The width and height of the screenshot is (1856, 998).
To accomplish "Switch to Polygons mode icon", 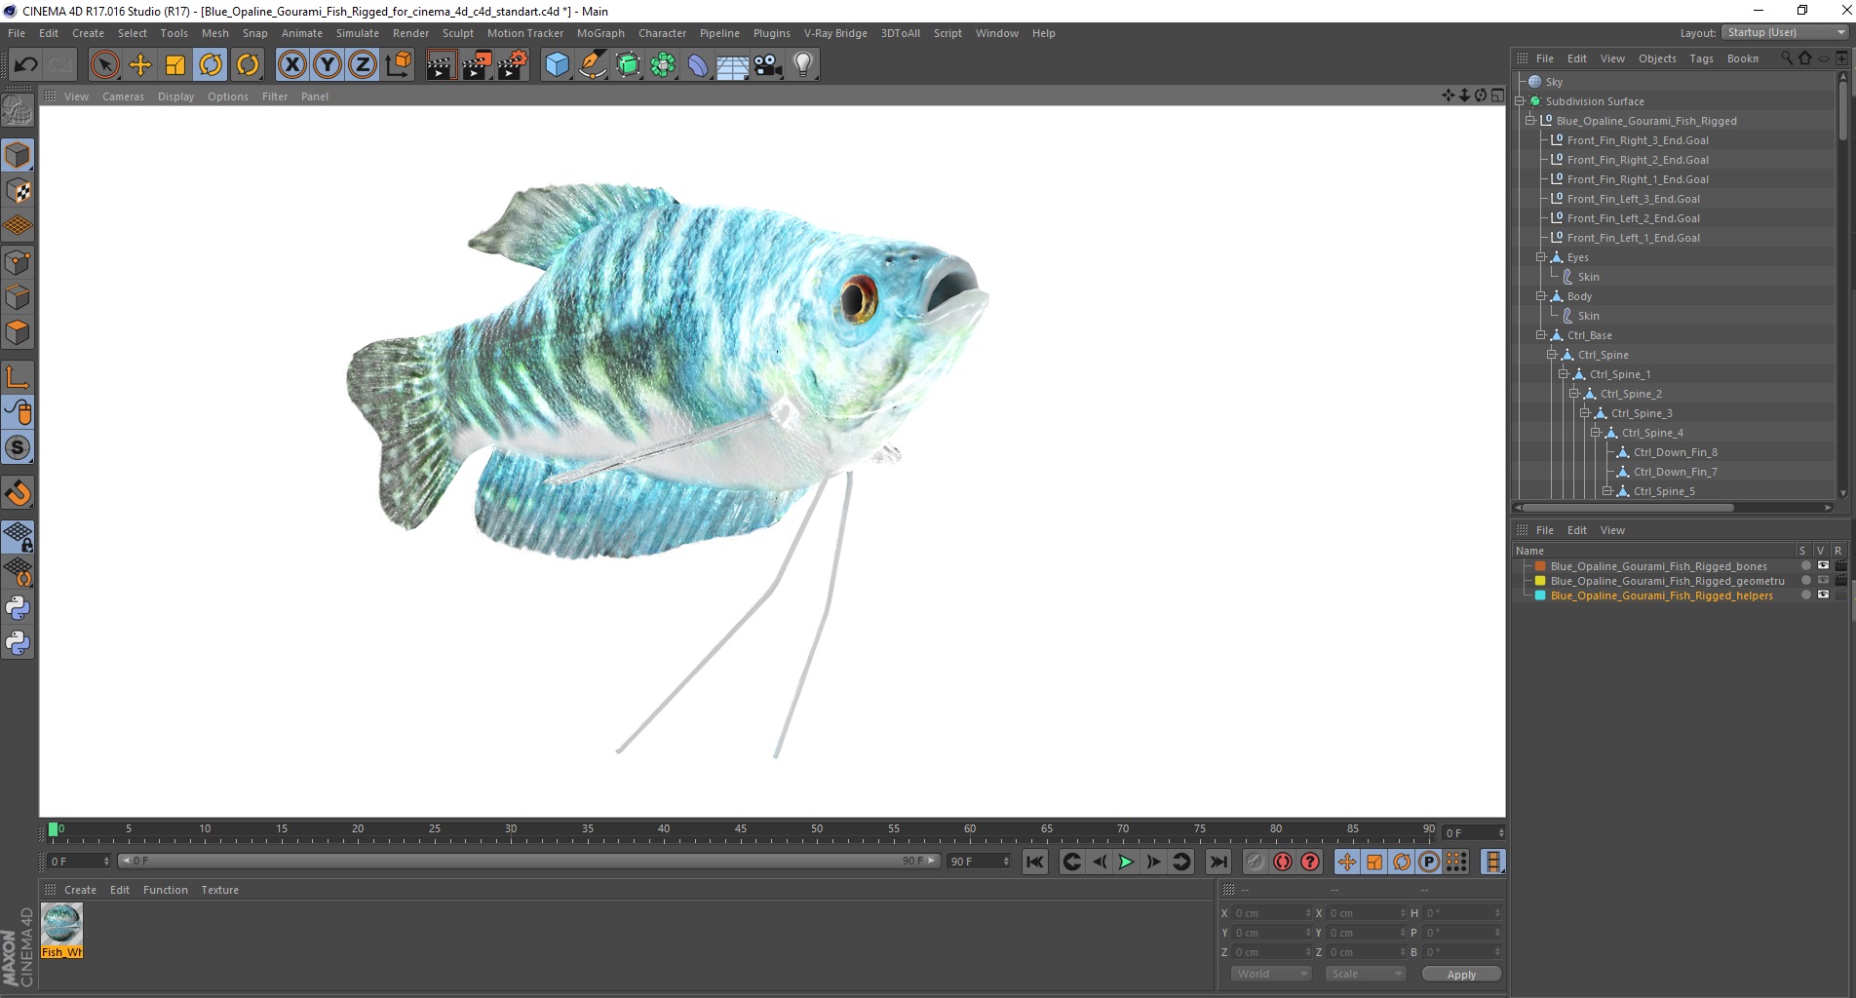I will pyautogui.click(x=18, y=332).
